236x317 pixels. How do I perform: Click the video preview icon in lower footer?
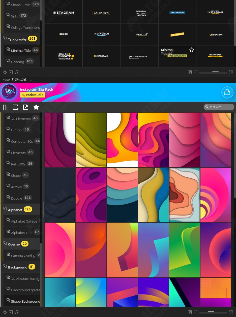point(11,312)
